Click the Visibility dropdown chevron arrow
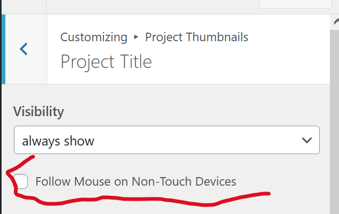The image size is (339, 214). pyautogui.click(x=307, y=141)
